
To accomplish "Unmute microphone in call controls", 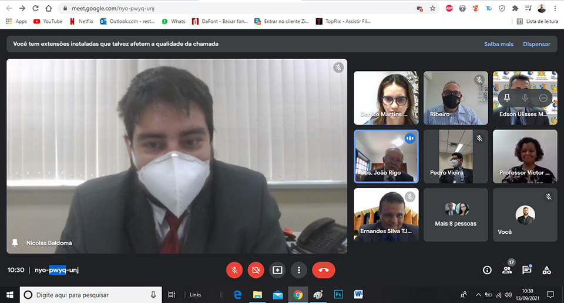I will click(x=234, y=270).
